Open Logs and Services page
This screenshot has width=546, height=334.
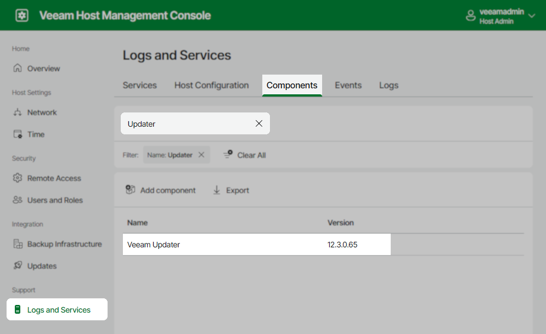57,309
